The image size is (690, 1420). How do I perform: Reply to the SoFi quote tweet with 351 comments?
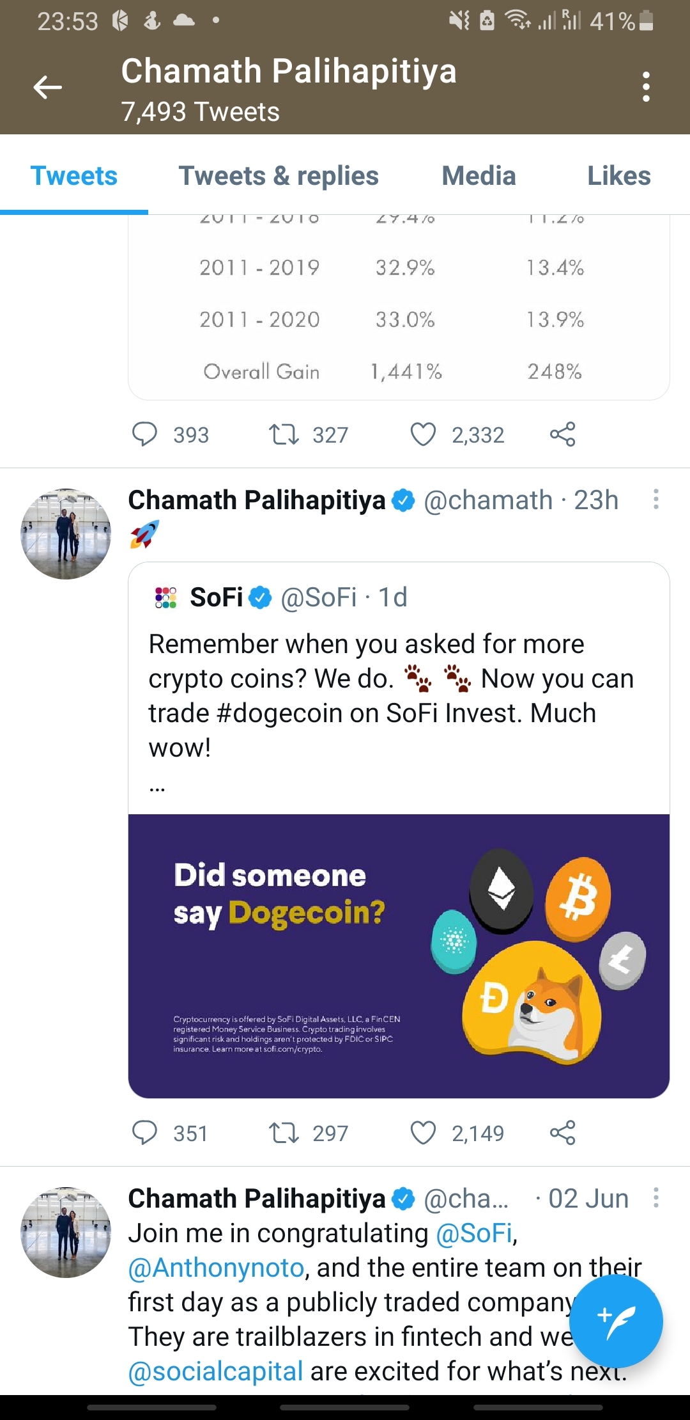144,1133
